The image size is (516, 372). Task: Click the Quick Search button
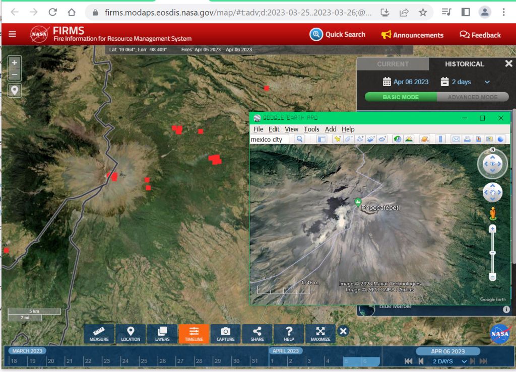pyautogui.click(x=338, y=35)
